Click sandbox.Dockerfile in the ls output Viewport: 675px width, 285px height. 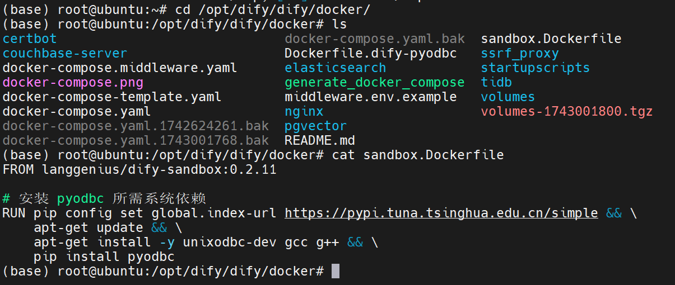(551, 39)
